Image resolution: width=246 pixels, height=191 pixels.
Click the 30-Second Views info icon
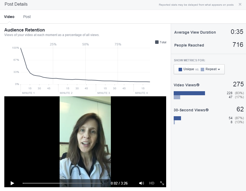pyautogui.click(x=207, y=110)
